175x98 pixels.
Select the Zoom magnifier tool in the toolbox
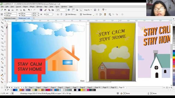[x=2, y=31]
